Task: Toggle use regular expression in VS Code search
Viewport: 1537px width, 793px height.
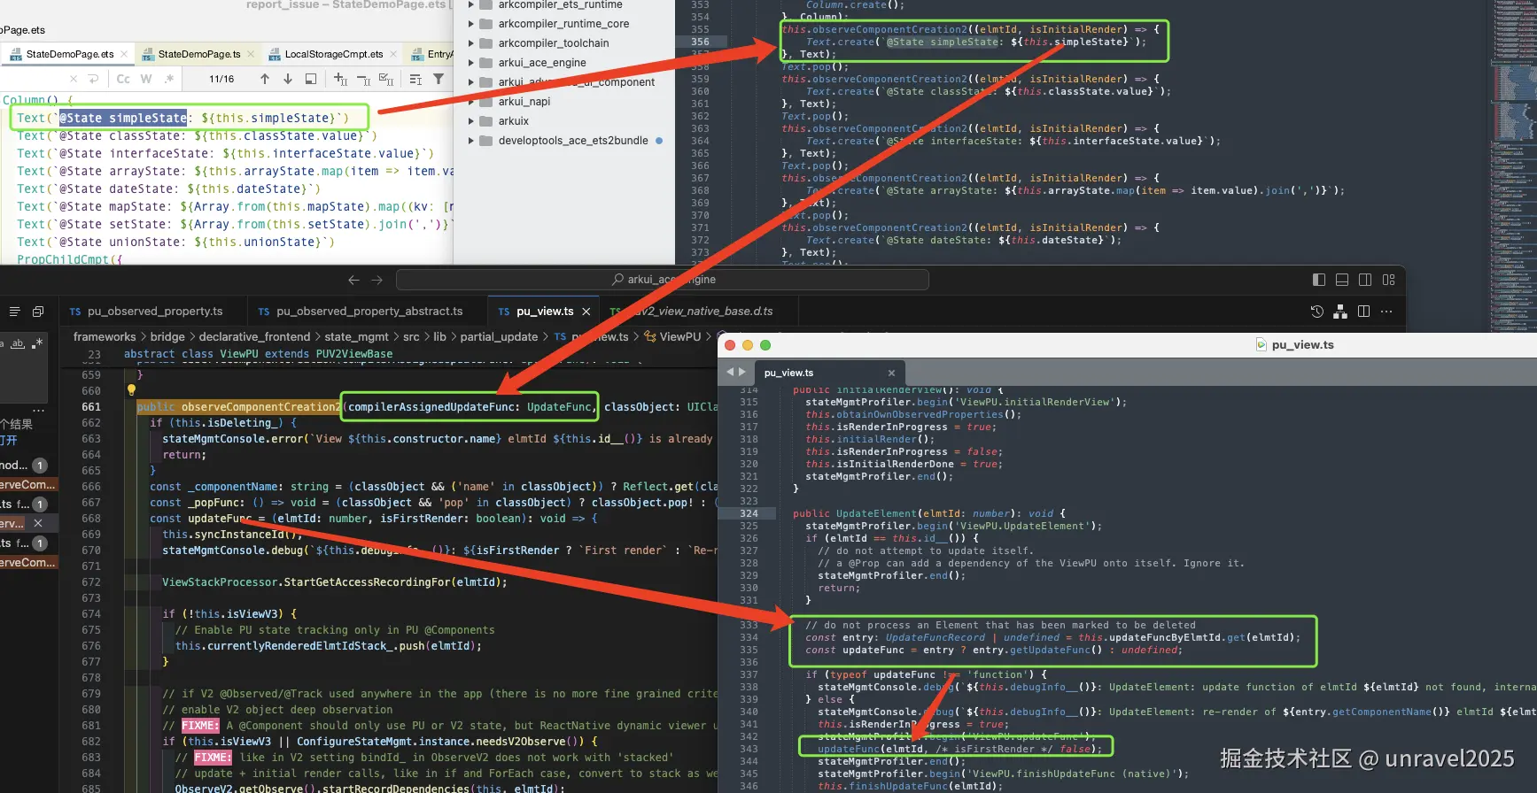Action: tap(37, 343)
